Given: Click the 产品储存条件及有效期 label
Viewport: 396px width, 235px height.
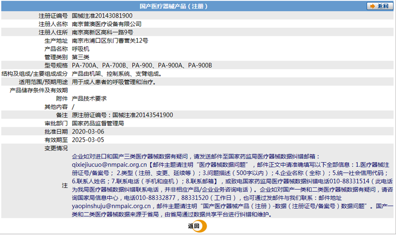Looking at the screenshot, I should 39,90.
